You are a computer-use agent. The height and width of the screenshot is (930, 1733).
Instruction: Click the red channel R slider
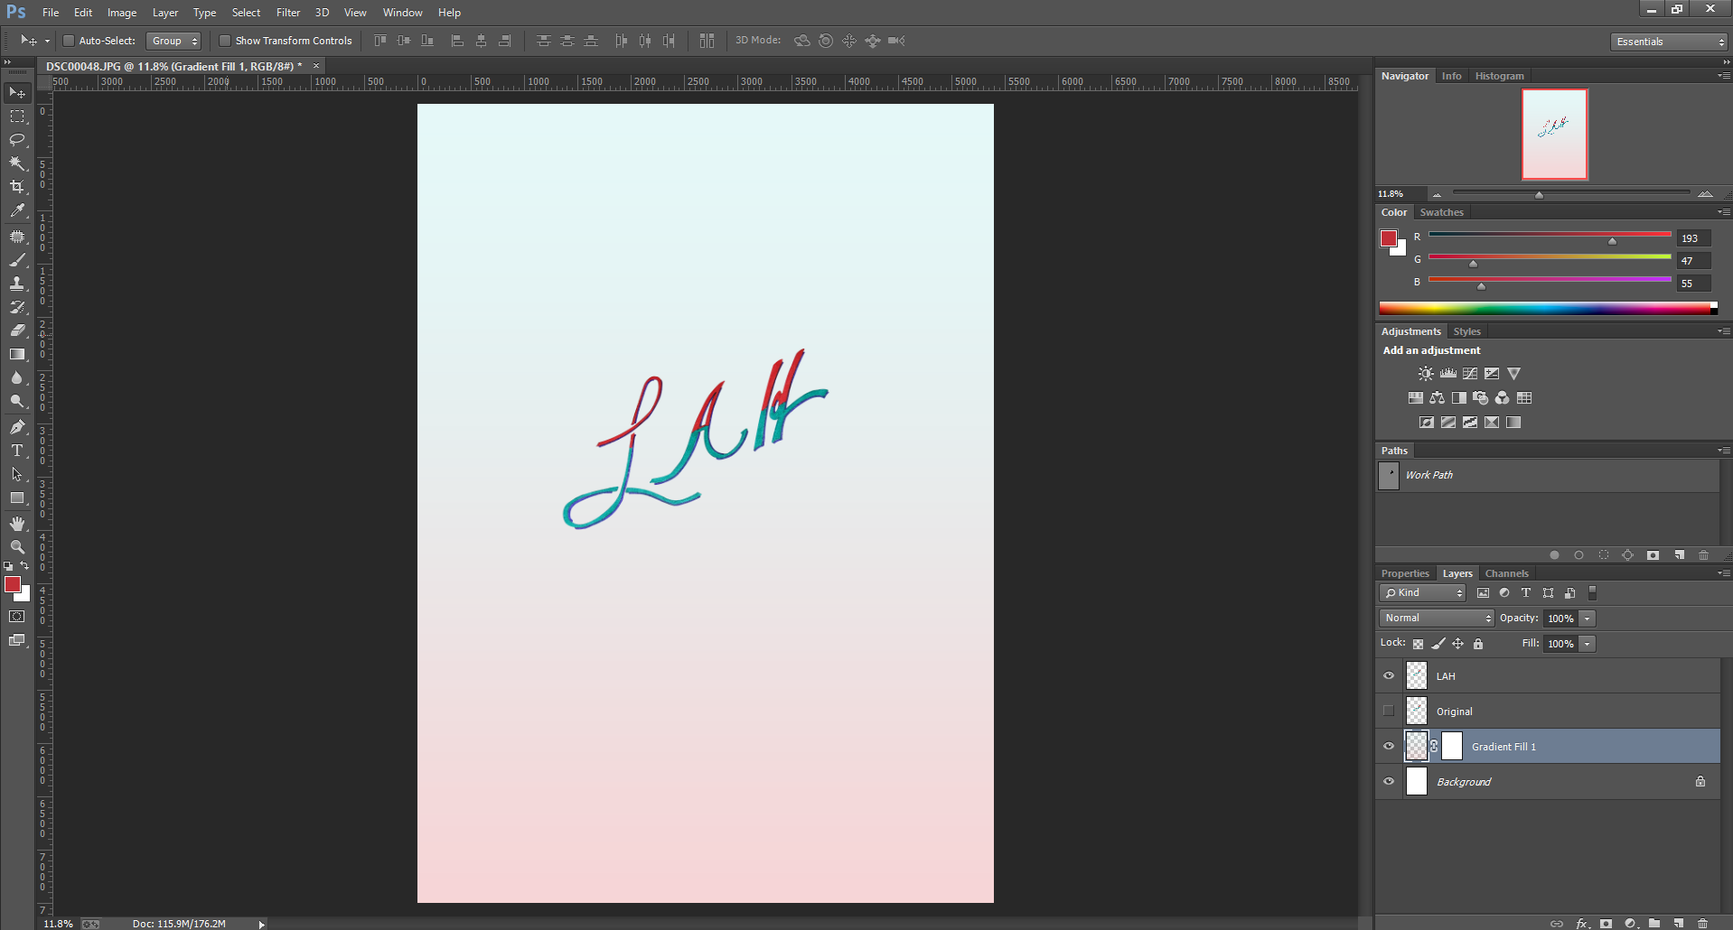[1550, 237]
